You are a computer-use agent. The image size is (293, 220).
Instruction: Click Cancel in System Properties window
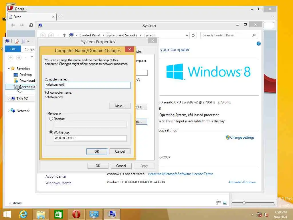tap(121, 166)
